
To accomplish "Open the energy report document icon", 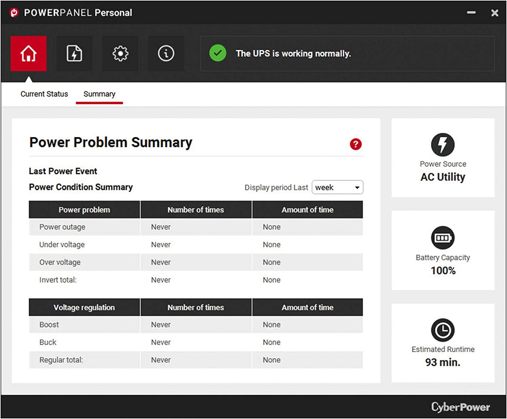I will pos(74,53).
